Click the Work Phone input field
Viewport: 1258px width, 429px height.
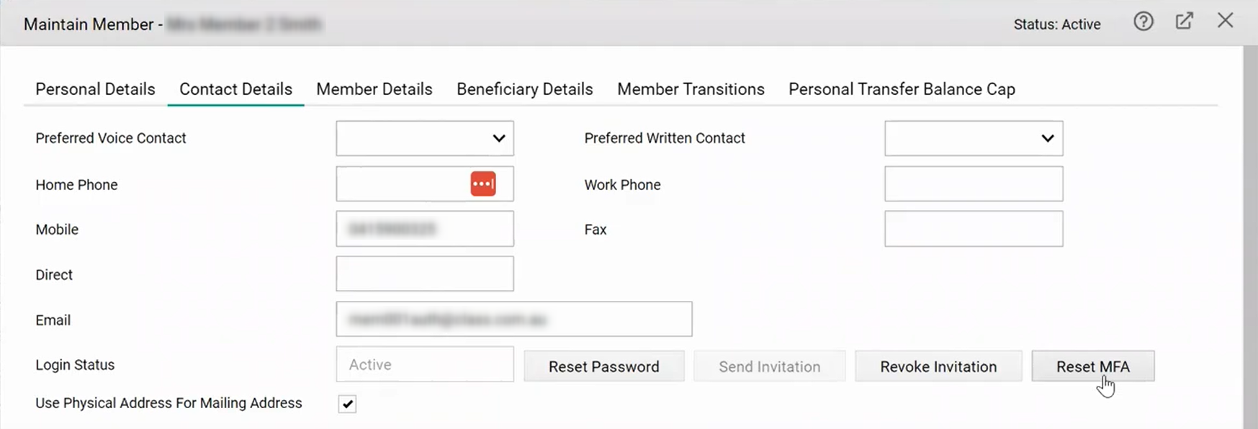click(x=973, y=184)
